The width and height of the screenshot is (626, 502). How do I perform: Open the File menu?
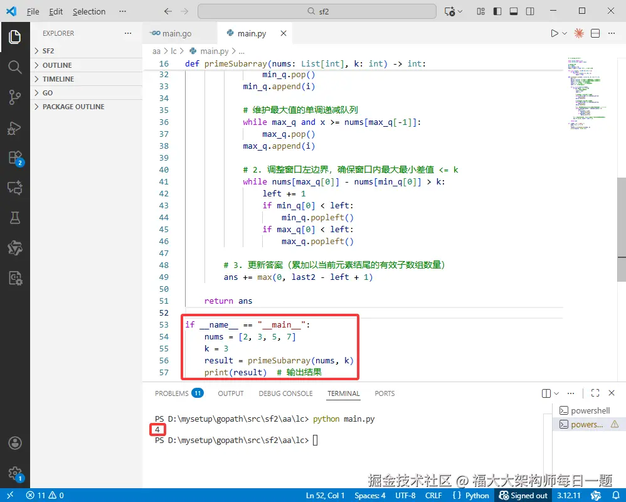click(33, 11)
